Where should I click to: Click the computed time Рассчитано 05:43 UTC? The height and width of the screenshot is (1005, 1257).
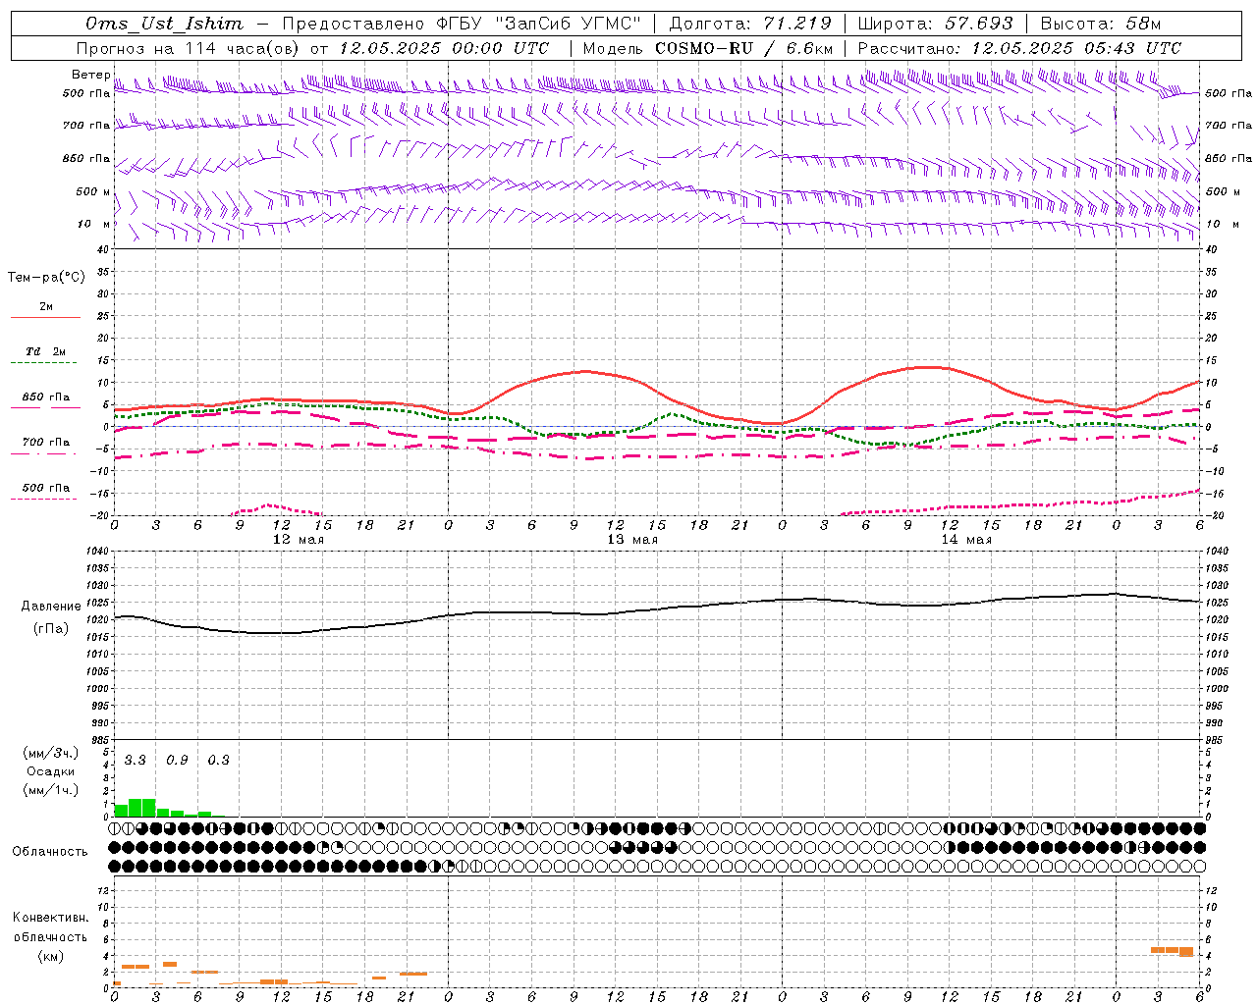click(1018, 48)
